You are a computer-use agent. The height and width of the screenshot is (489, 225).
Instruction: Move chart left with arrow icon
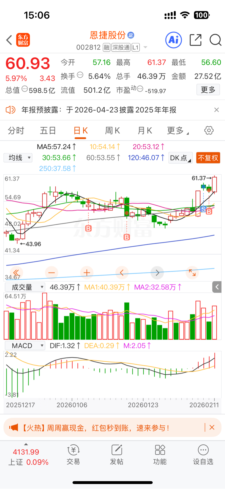122,273
